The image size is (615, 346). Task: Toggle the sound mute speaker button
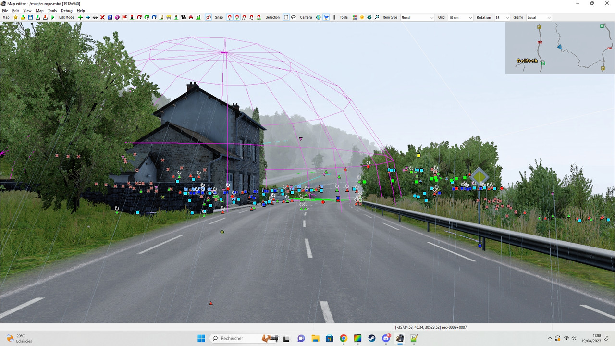209,17
